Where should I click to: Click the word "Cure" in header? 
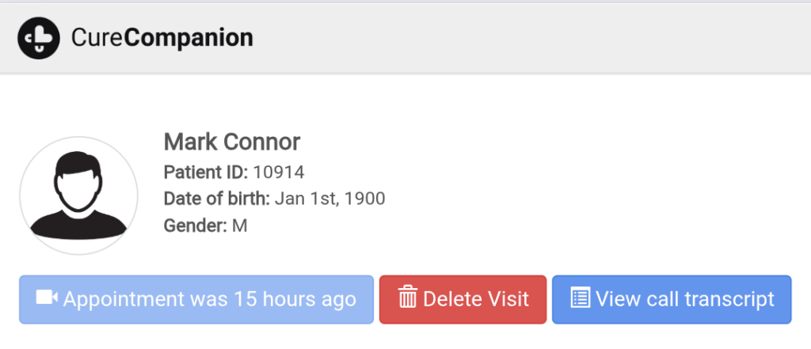coord(98,37)
